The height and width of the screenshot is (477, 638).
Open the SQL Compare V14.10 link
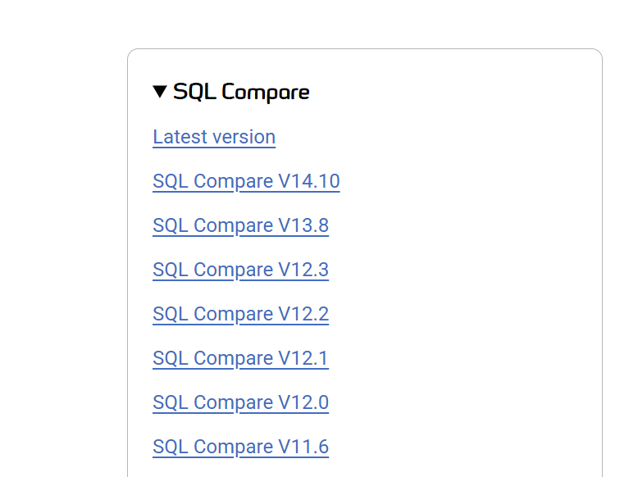246,181
